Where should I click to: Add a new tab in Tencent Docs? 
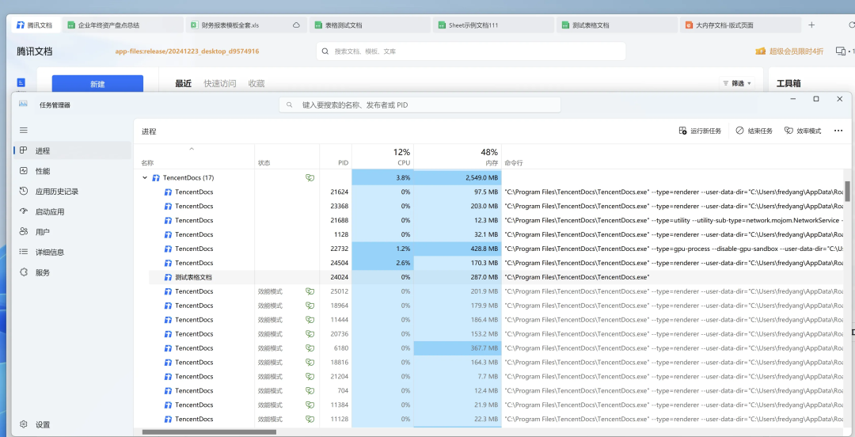[x=811, y=25]
